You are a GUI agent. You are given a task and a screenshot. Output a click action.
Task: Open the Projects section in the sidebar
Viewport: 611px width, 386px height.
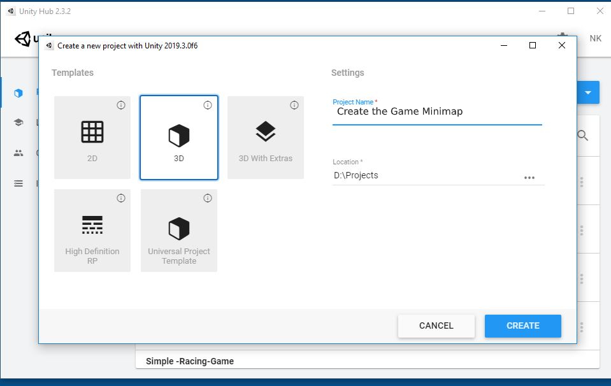pyautogui.click(x=17, y=92)
